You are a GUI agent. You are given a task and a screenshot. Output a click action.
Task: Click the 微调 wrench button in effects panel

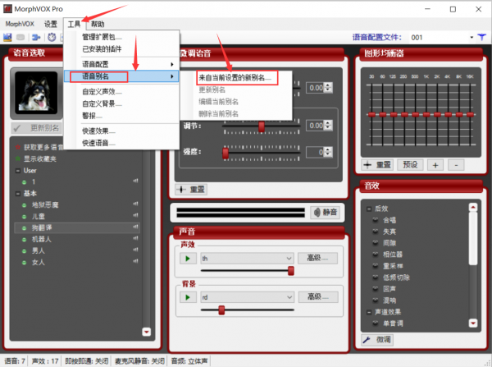(377, 340)
